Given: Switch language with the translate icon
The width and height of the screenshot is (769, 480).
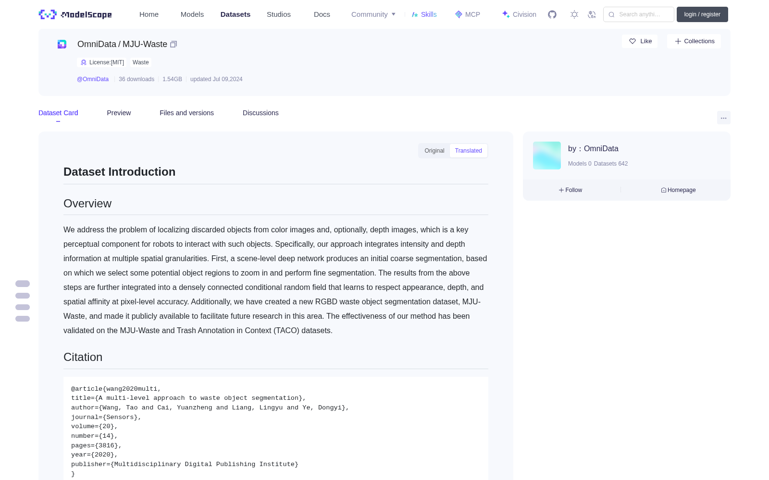Looking at the screenshot, I should [592, 14].
